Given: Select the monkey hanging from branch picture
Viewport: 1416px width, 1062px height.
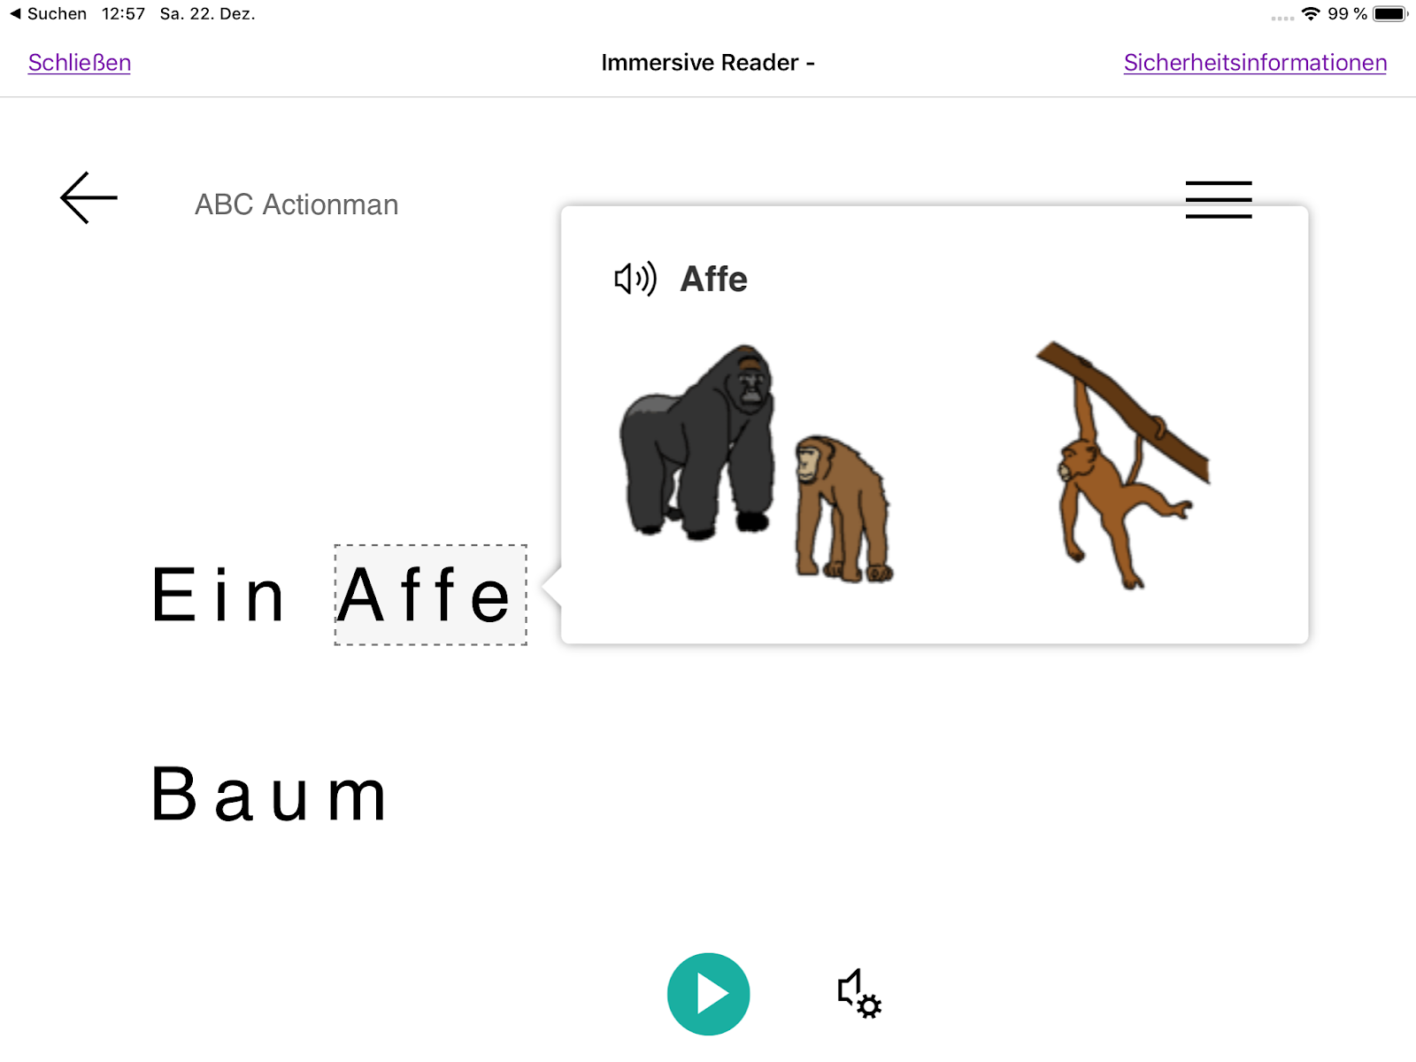Looking at the screenshot, I should point(1122,465).
